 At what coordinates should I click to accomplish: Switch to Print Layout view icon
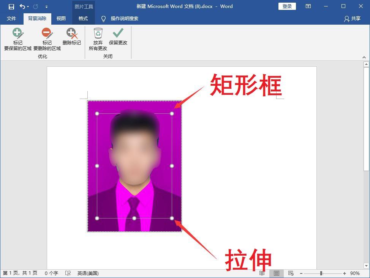click(276, 273)
